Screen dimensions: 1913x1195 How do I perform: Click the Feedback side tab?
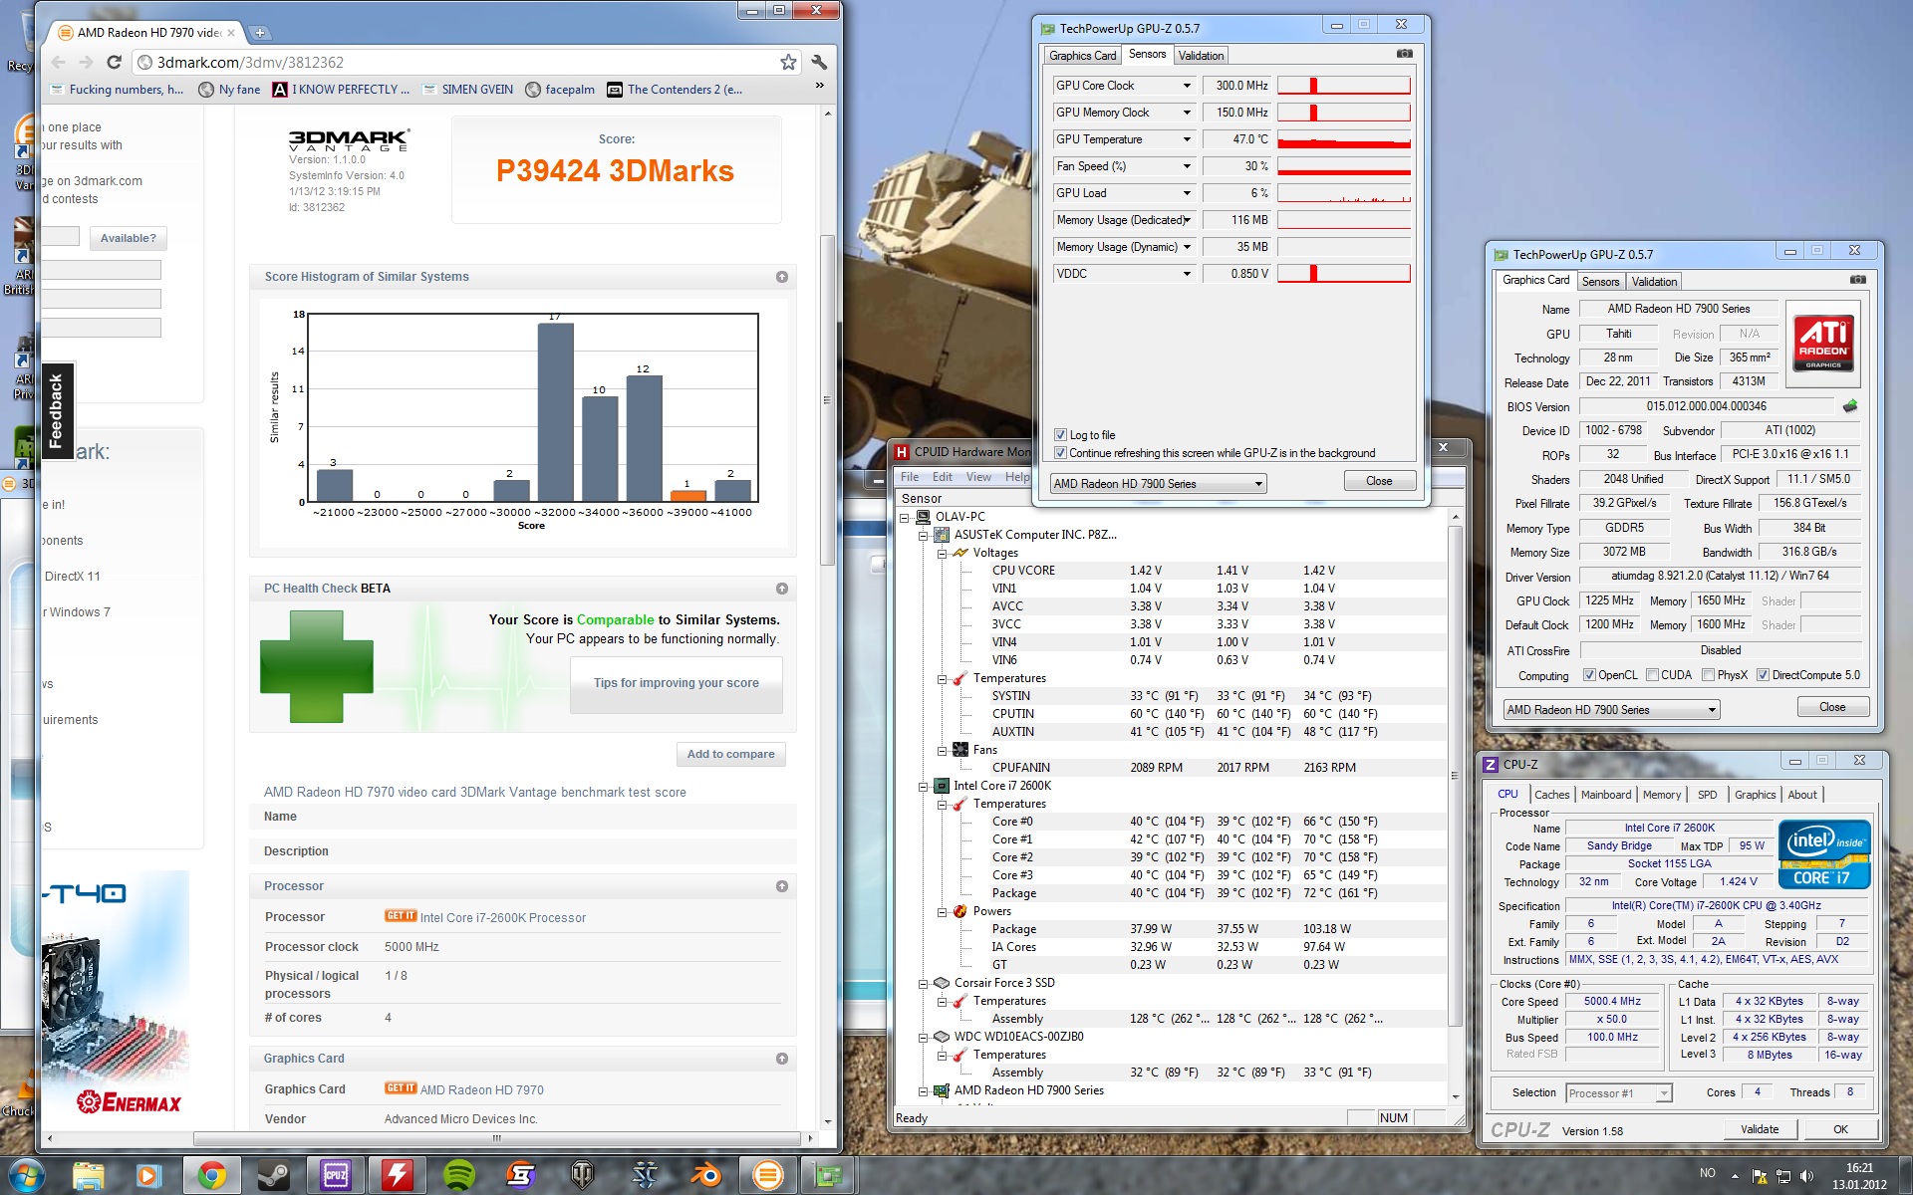coord(56,411)
